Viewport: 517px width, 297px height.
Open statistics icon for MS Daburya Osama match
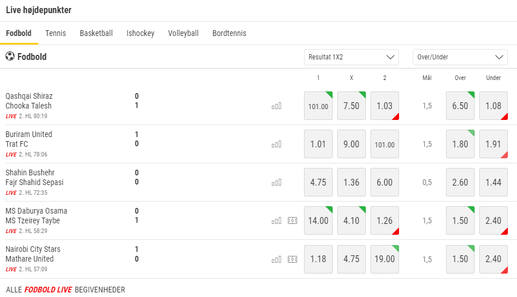pos(277,220)
